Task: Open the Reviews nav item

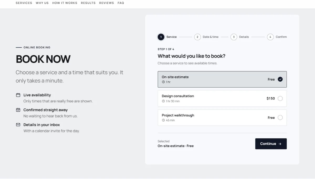Action: 107,3
